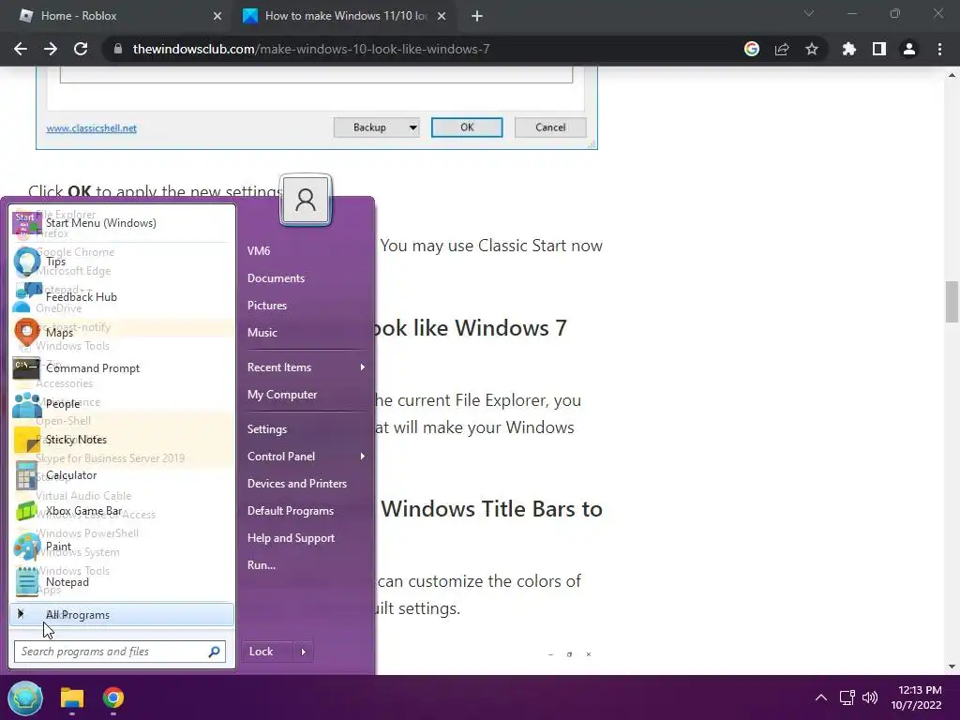
Task: Click the Cancel button in the dialog image
Action: point(550,127)
